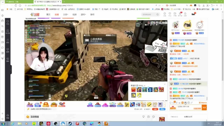Click the blue 背包 backpack button
The image size is (224, 126).
coord(162,109)
